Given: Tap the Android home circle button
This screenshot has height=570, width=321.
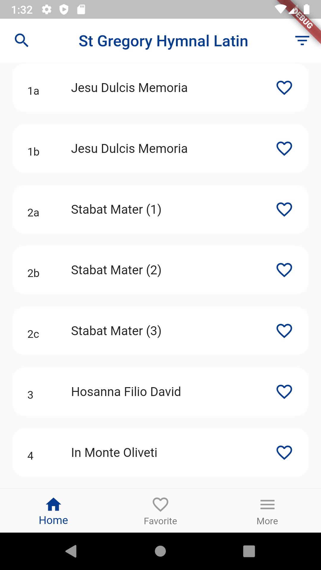Looking at the screenshot, I should (x=160, y=551).
